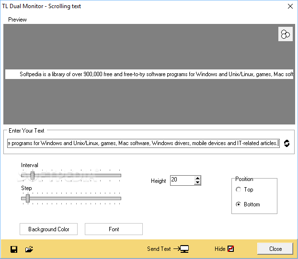Click the Close button
The image size is (298, 259).
point(275,249)
